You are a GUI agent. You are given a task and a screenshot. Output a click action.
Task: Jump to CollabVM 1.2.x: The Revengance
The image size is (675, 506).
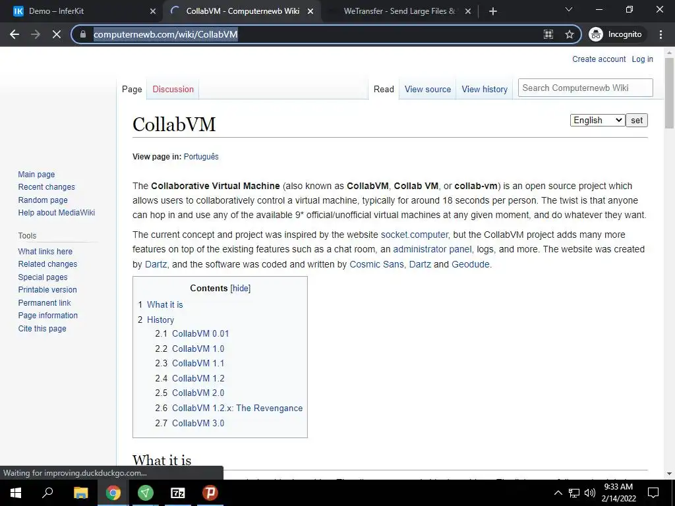tap(237, 408)
